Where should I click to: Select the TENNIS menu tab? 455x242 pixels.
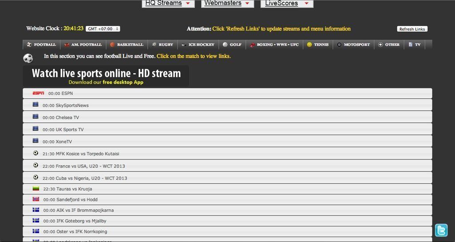click(318, 45)
